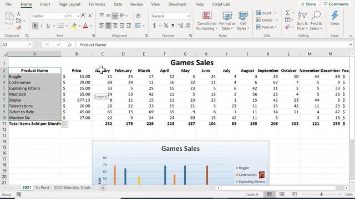This screenshot has height=199, width=355.
Task: Click Decrease Indent icon
Action: [122, 25]
